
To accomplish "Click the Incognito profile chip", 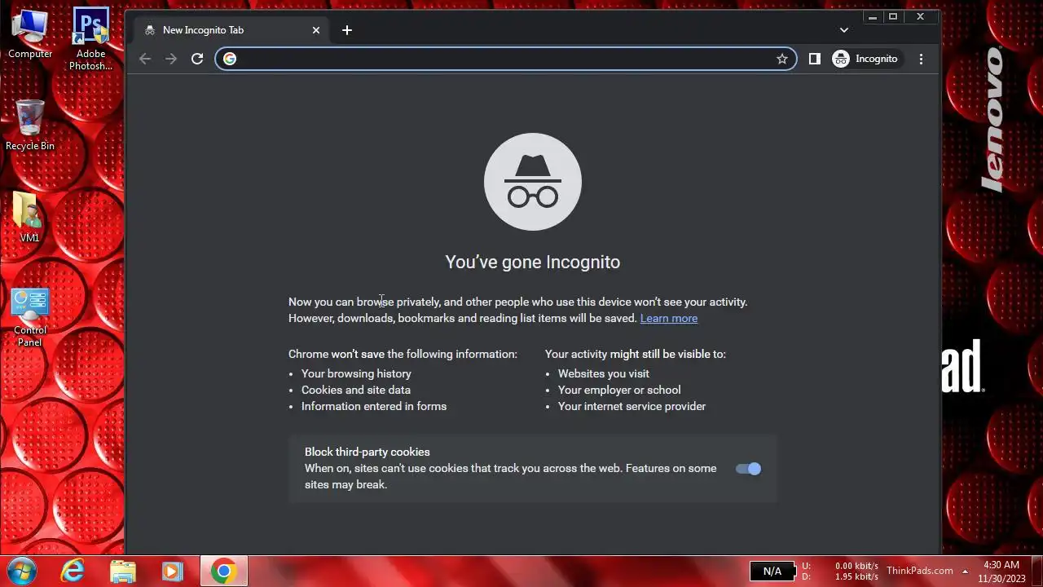I will point(866,59).
